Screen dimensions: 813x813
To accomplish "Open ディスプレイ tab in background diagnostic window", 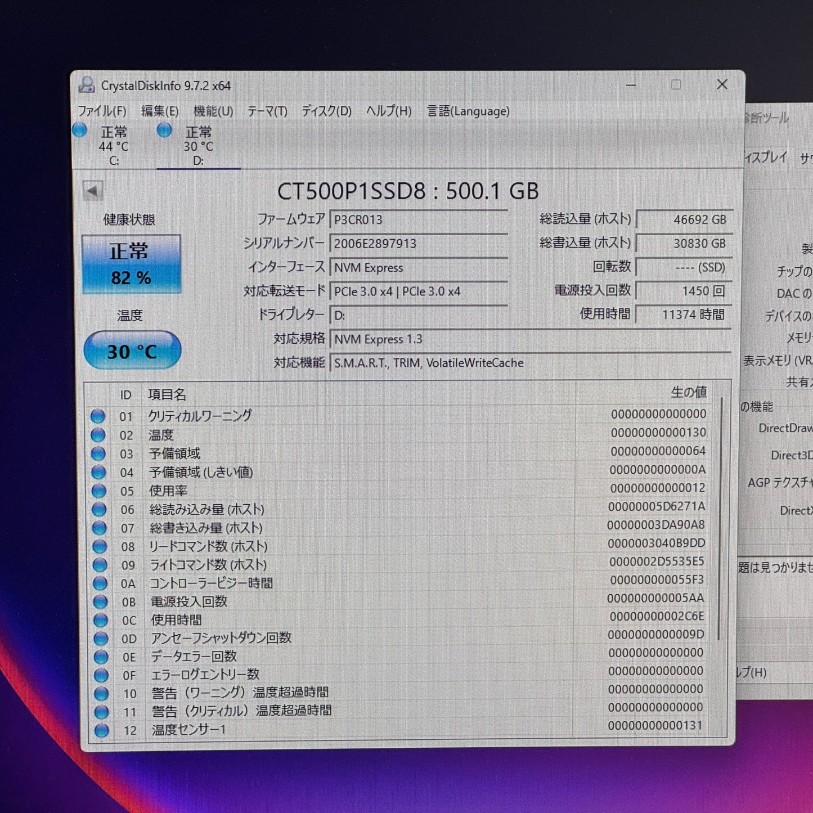I will [765, 157].
